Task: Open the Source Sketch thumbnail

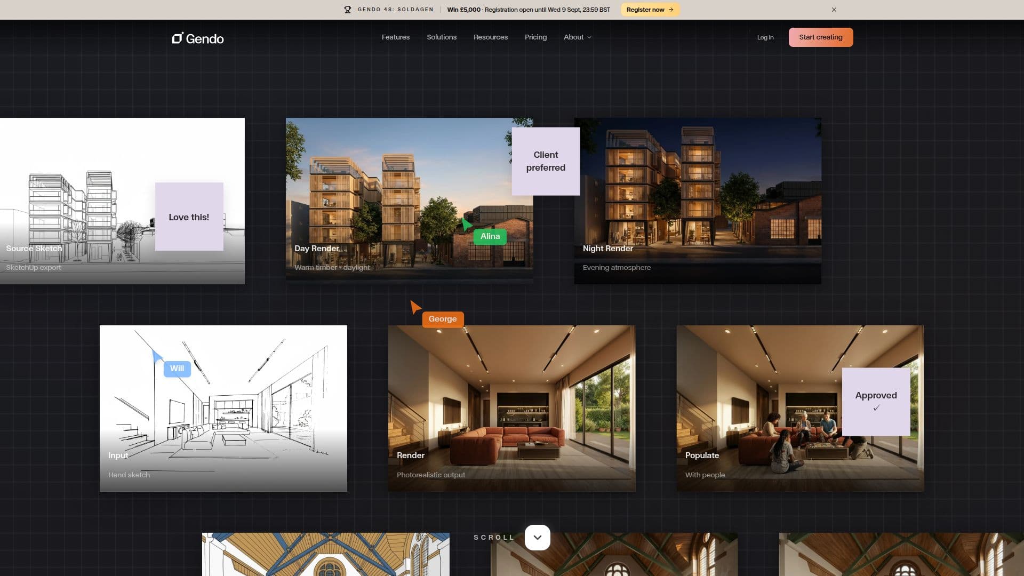Action: click(122, 201)
